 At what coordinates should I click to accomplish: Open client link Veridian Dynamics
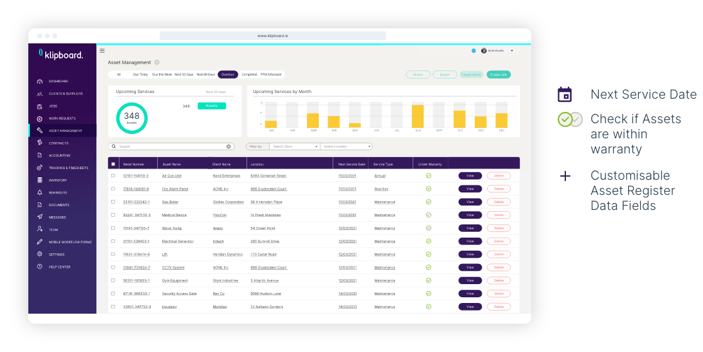pyautogui.click(x=228, y=254)
